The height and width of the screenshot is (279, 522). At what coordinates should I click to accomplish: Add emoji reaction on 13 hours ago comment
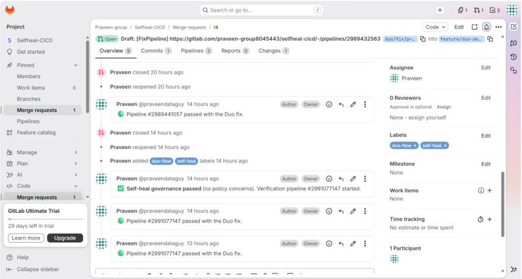(x=329, y=243)
